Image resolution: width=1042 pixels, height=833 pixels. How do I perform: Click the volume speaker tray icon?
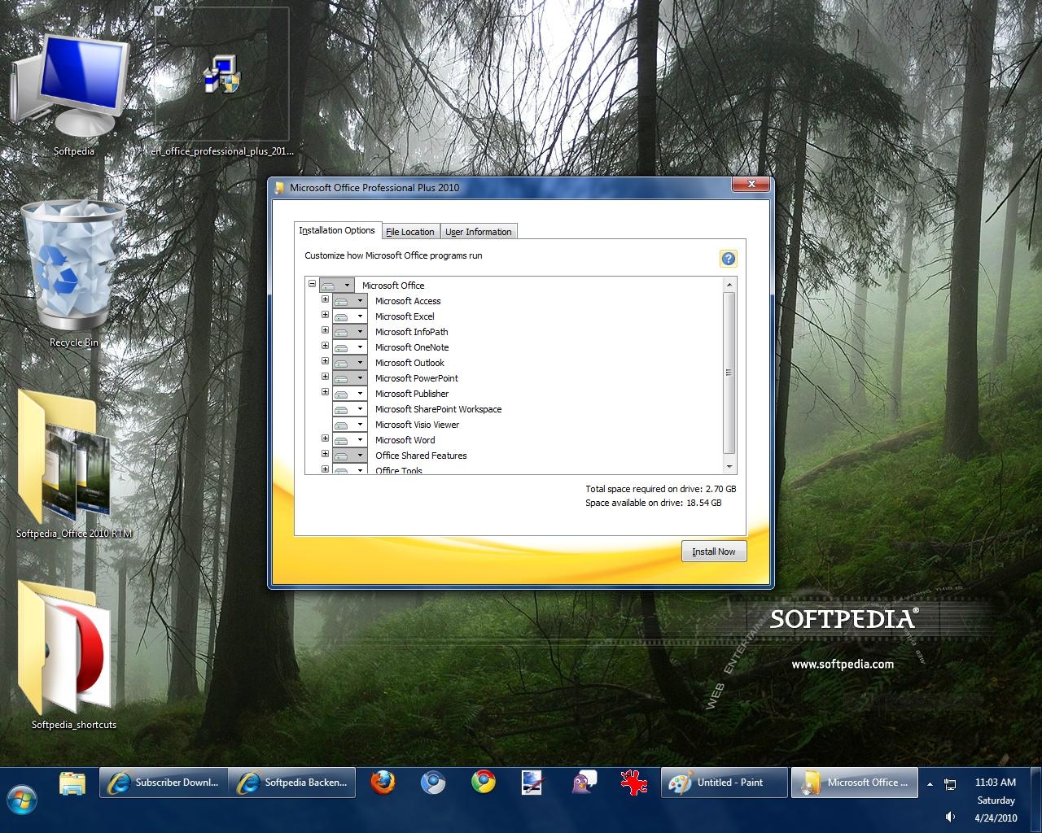point(949,817)
